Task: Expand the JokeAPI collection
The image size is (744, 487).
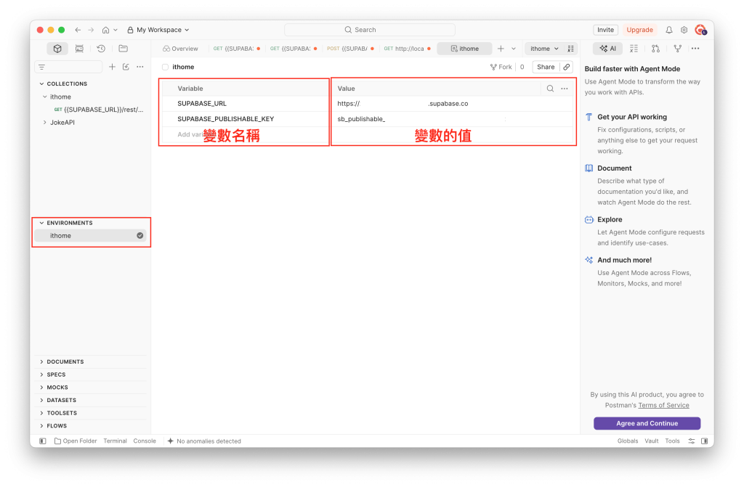Action: point(45,123)
